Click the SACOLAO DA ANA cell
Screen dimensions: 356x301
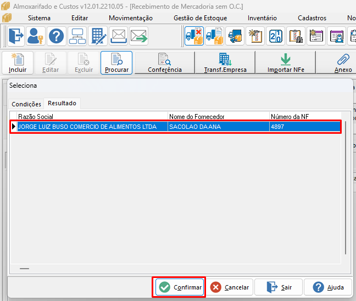(x=219, y=127)
